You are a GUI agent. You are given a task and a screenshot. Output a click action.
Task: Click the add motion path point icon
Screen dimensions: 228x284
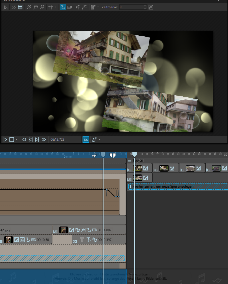click(78, 7)
